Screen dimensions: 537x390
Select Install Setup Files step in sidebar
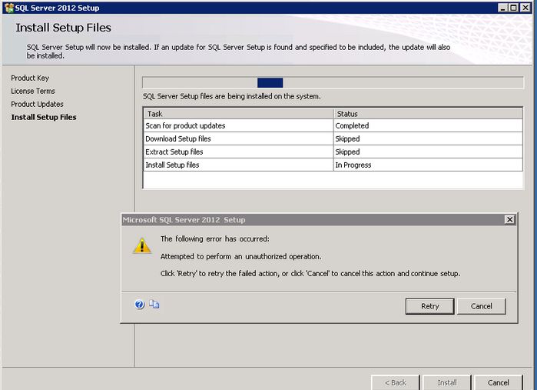(x=44, y=117)
